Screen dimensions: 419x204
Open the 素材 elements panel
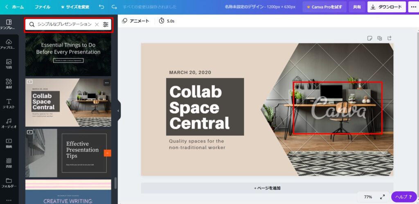click(x=9, y=84)
